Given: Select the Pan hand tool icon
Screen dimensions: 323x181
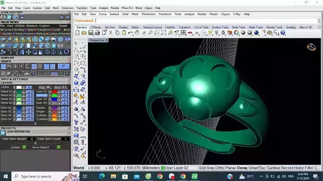Looking at the screenshot, I should [137, 33].
